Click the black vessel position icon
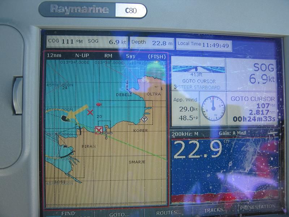Screen dimensions: 289x217 [x=65, y=118]
